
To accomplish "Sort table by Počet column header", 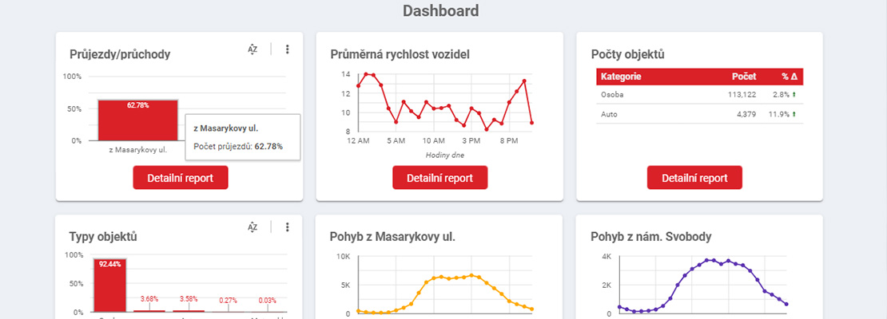I will [x=743, y=77].
